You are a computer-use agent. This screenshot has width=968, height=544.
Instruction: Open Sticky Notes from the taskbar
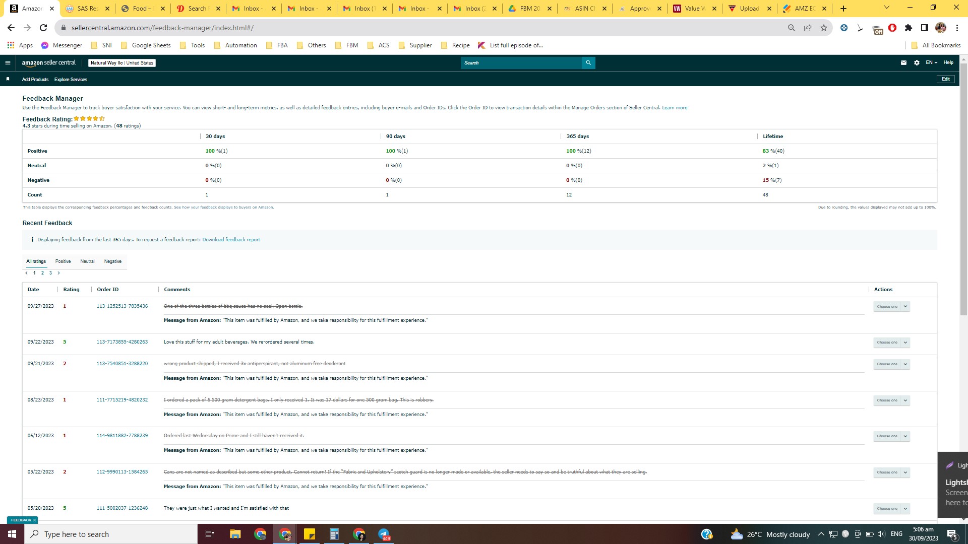309,534
